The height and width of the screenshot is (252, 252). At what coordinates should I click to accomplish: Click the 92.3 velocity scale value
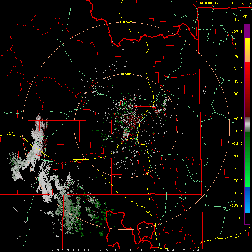pyautogui.click(x=238, y=44)
